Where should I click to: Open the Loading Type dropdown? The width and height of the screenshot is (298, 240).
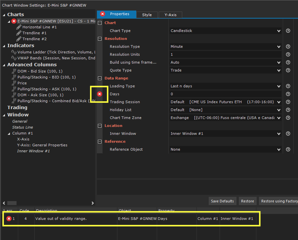tap(225, 86)
